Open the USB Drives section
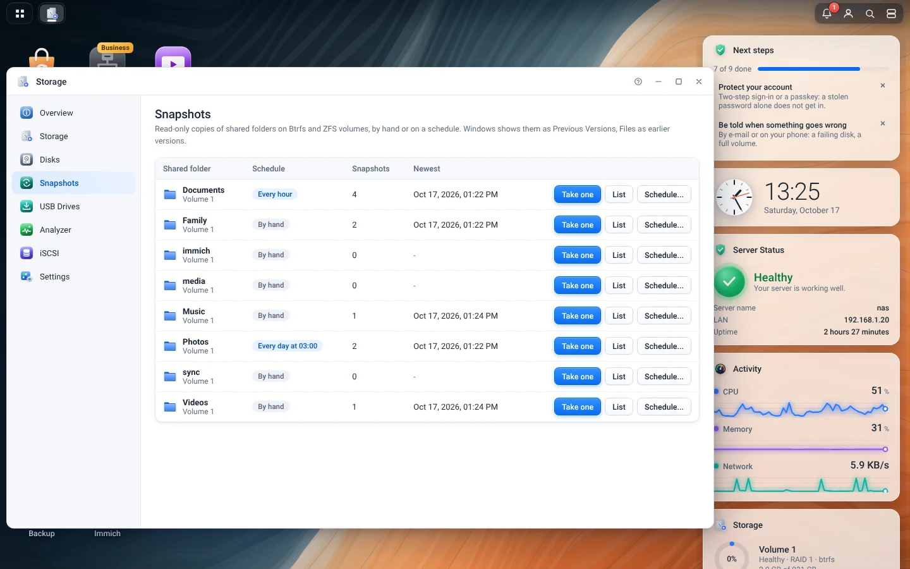Image resolution: width=910 pixels, height=569 pixels. [74, 207]
